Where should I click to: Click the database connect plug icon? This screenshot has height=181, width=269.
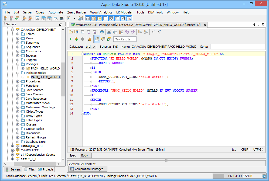point(90,39)
